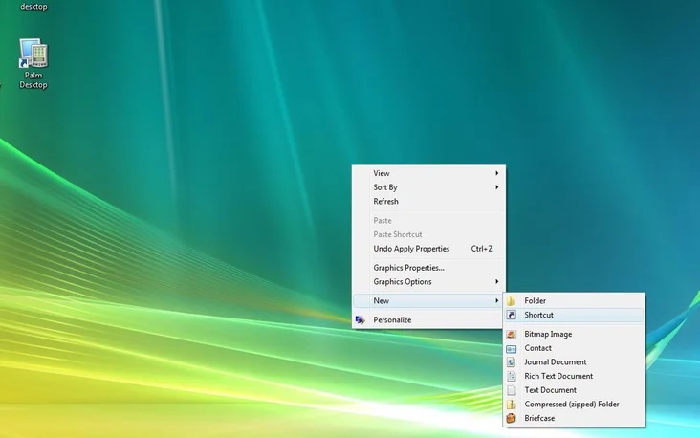Image resolution: width=700 pixels, height=438 pixels.
Task: Expand the Sort By submenu arrow
Action: 496,187
